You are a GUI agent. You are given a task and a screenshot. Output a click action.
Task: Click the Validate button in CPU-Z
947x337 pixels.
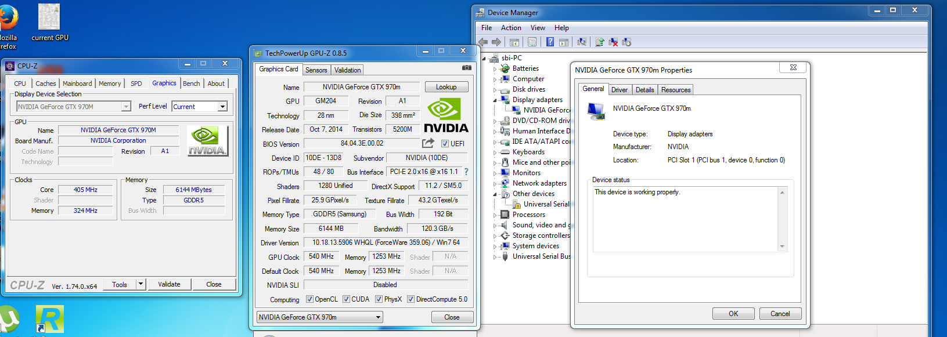tap(169, 284)
